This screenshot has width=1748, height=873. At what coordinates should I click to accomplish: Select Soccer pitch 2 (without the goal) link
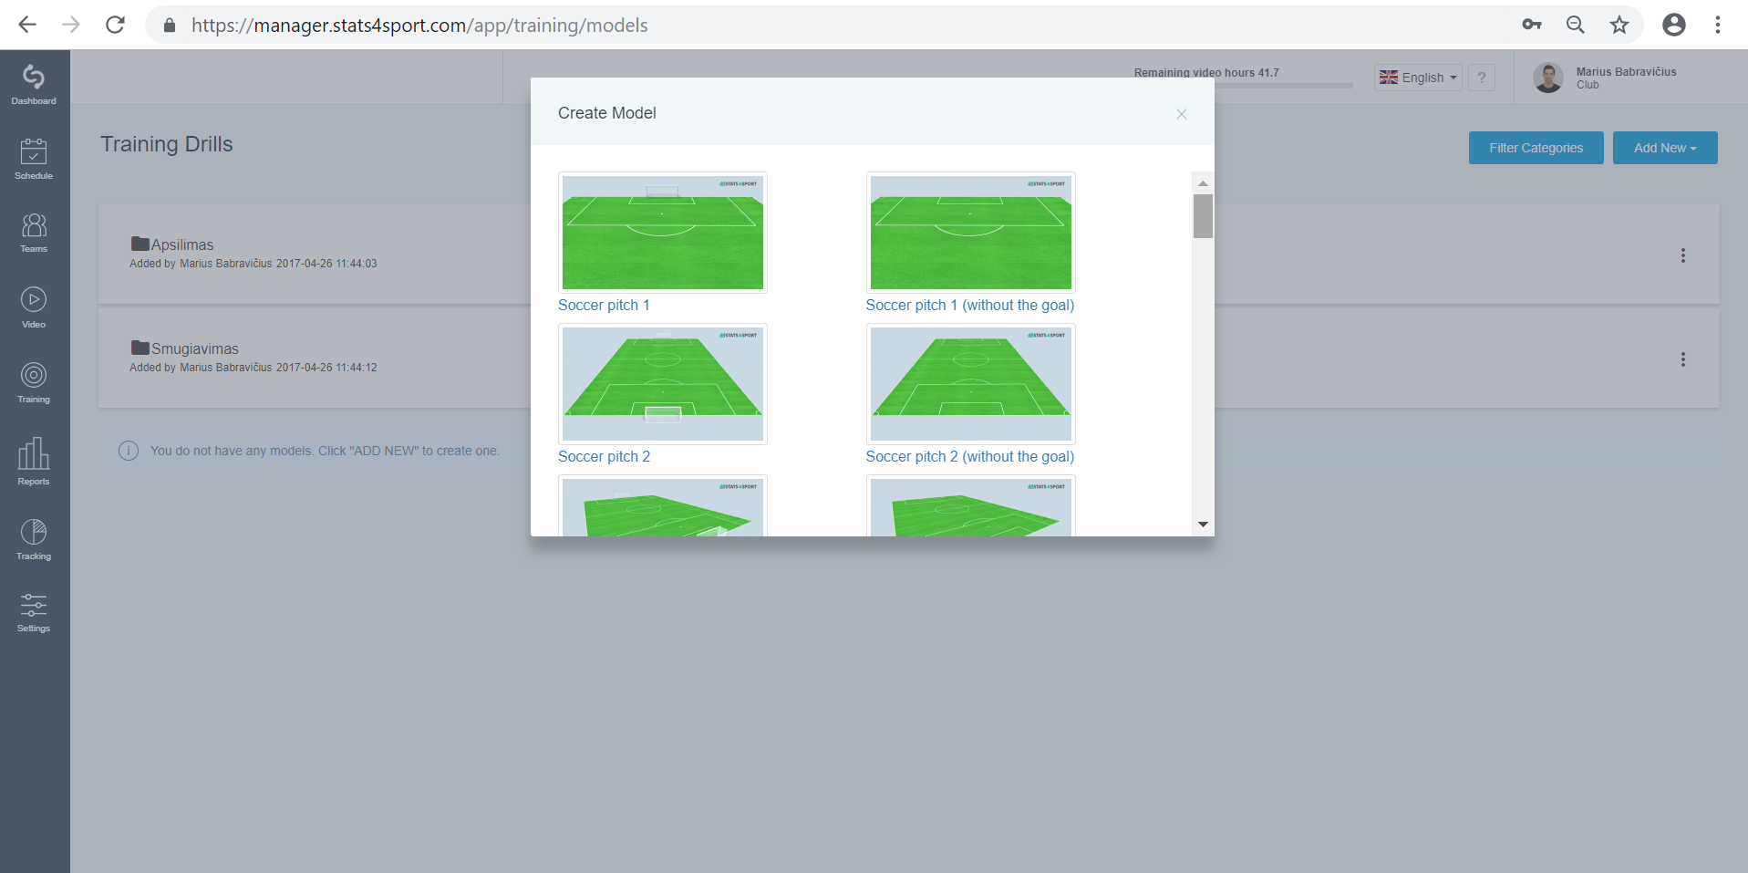pyautogui.click(x=970, y=456)
